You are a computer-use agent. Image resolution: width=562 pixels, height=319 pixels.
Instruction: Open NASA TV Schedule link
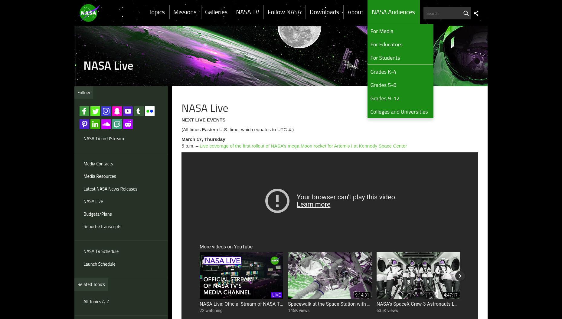tap(101, 251)
